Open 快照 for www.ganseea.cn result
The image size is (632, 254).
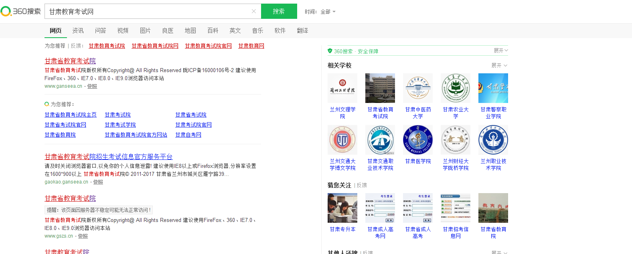(92, 86)
